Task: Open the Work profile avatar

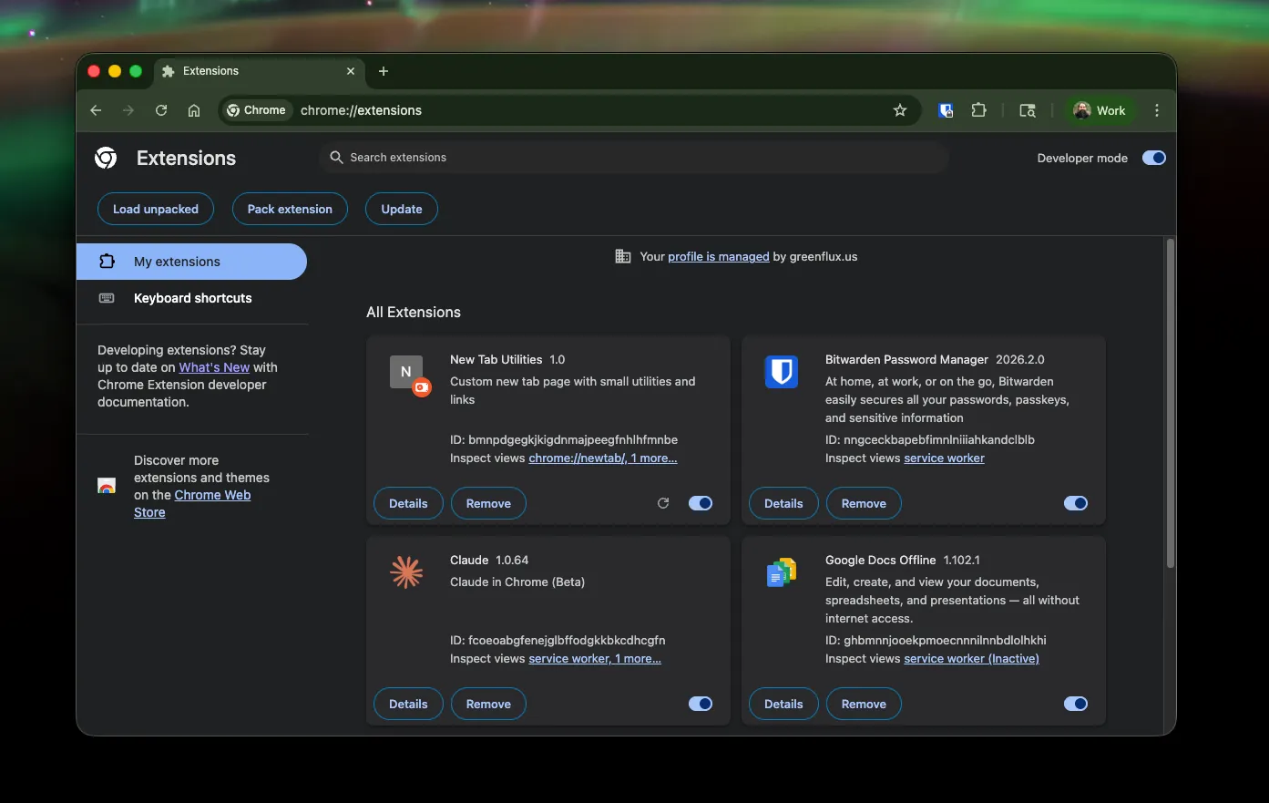Action: tap(1100, 110)
